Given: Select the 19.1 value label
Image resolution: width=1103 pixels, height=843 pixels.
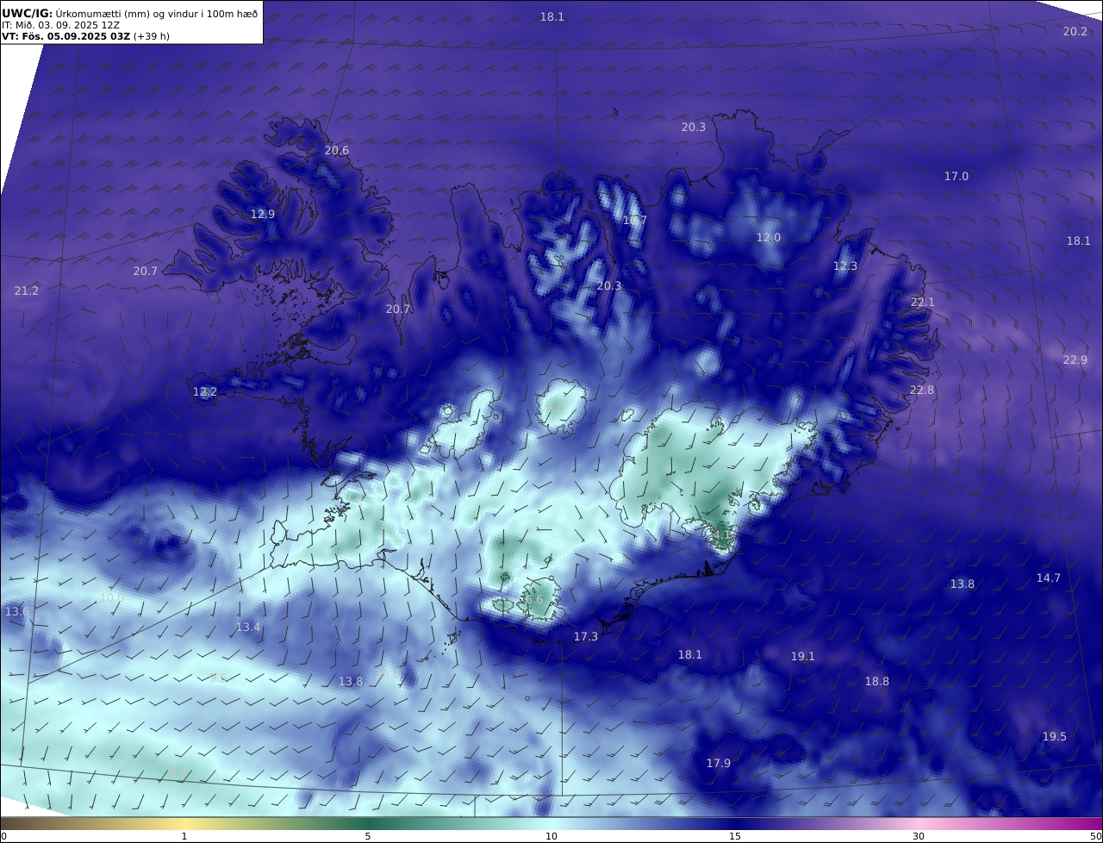Looking at the screenshot, I should coord(803,657).
